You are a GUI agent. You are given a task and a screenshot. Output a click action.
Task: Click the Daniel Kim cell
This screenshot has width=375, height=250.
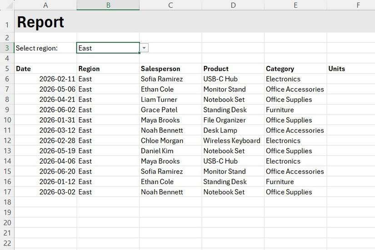(170, 151)
